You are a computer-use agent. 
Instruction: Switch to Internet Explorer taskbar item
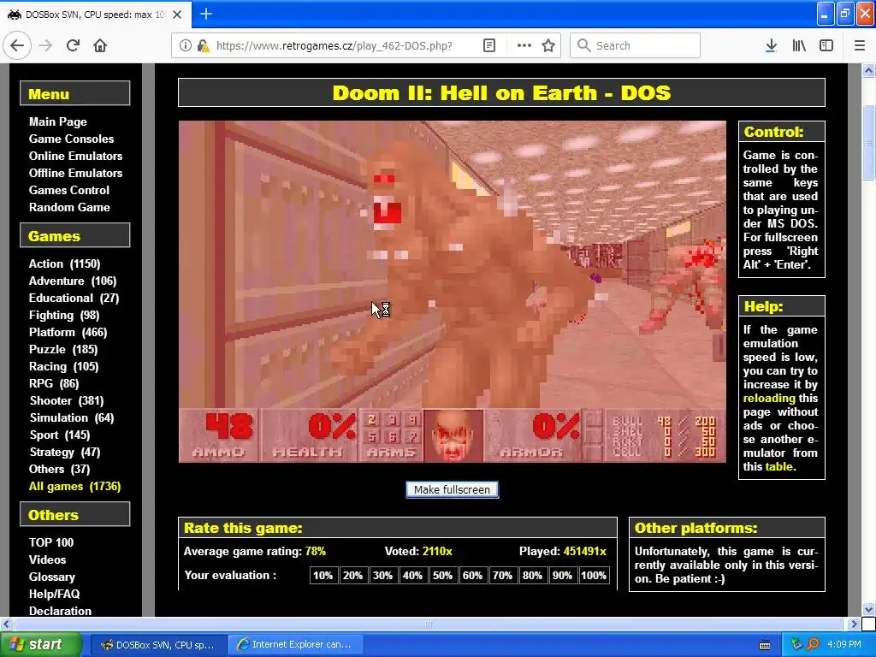tap(297, 645)
